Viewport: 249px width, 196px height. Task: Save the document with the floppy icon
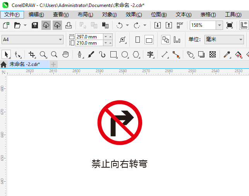click(x=34, y=25)
